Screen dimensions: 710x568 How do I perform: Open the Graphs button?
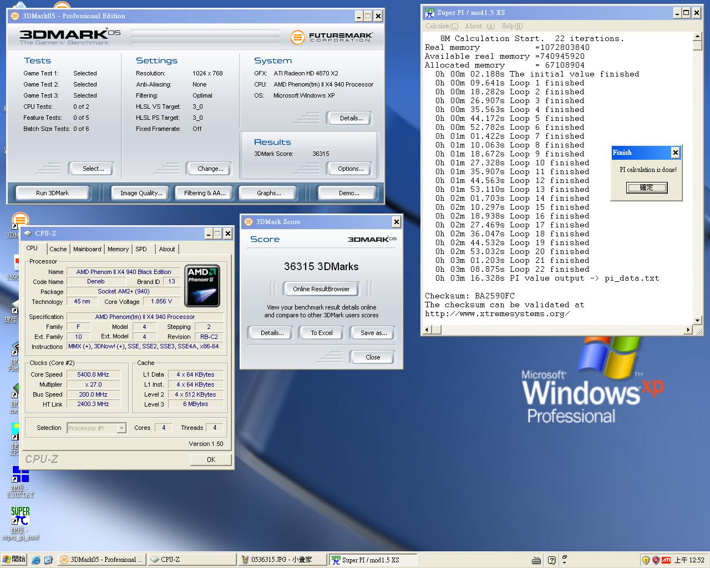click(268, 193)
